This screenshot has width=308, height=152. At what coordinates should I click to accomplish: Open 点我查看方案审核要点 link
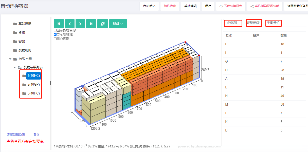[25, 141]
